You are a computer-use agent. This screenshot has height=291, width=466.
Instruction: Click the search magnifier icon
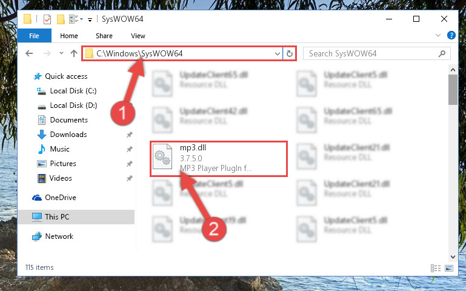click(x=442, y=53)
